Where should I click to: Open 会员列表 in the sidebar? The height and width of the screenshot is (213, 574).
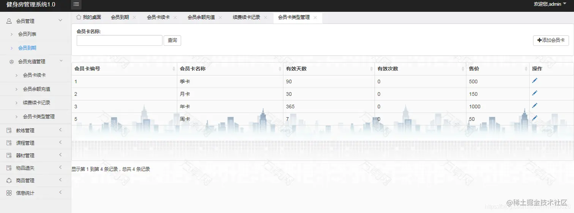coord(27,34)
